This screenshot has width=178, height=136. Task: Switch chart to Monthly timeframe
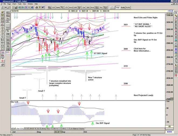point(128,8)
